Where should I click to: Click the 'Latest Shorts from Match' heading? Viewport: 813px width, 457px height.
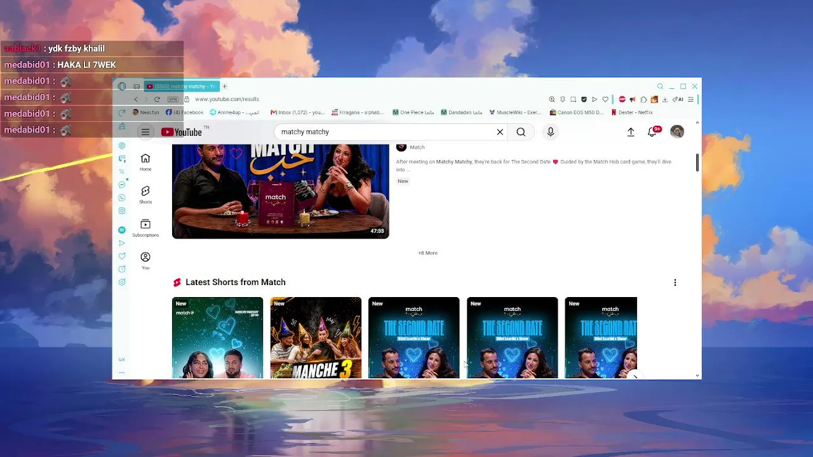pos(236,282)
